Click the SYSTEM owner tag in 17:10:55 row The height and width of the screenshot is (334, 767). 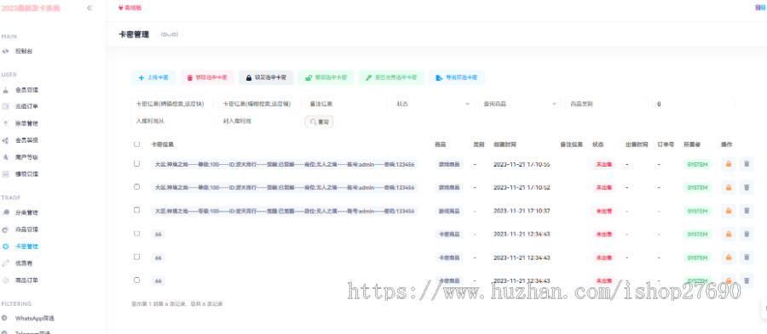click(697, 164)
